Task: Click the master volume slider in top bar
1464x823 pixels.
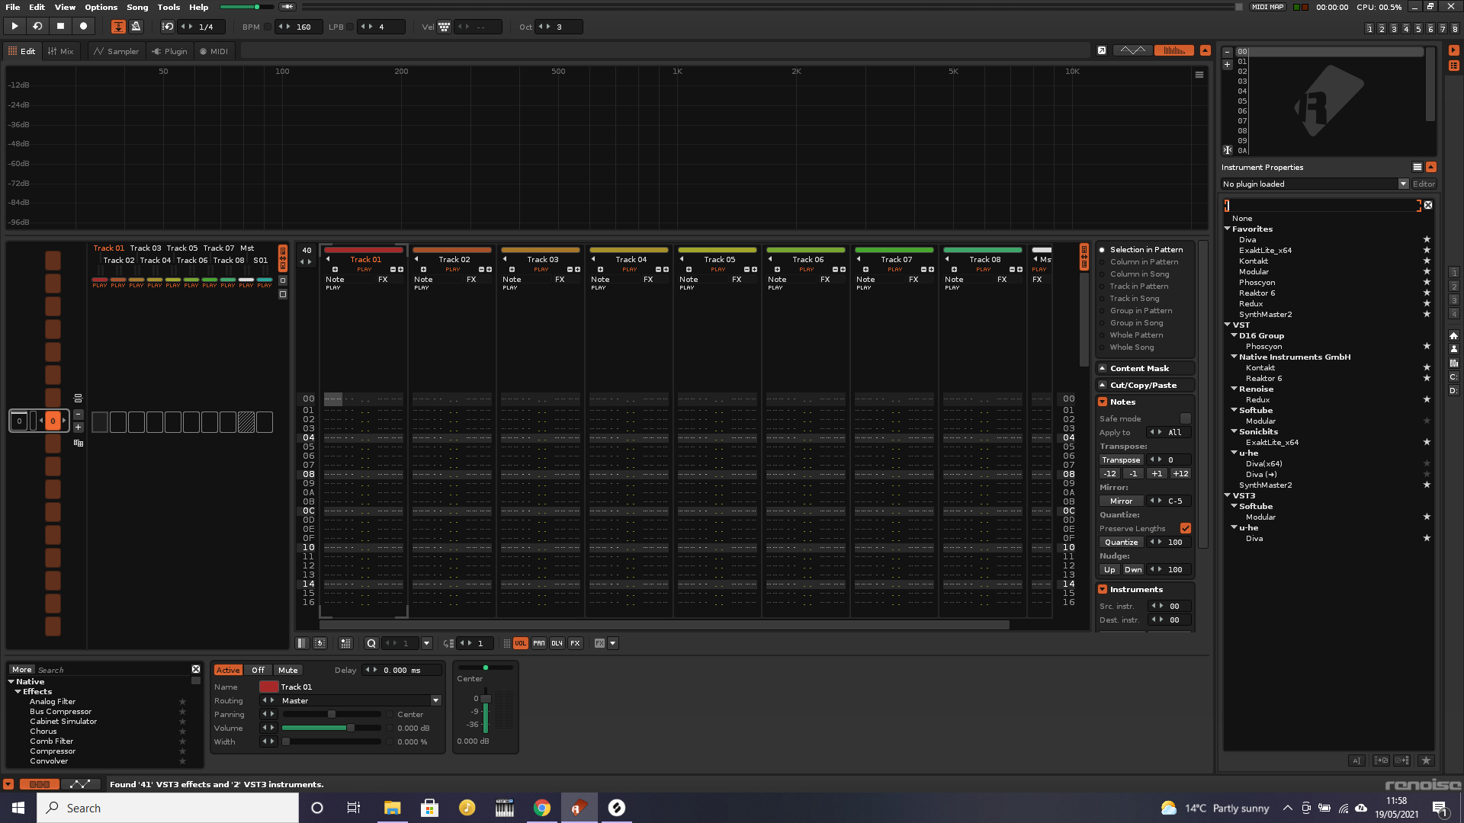Action: [246, 7]
